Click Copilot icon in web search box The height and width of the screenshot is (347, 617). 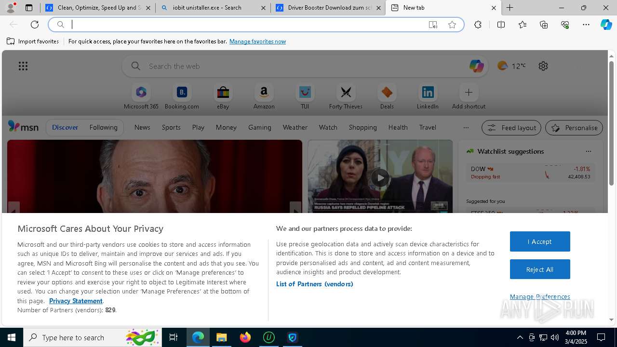[476, 66]
